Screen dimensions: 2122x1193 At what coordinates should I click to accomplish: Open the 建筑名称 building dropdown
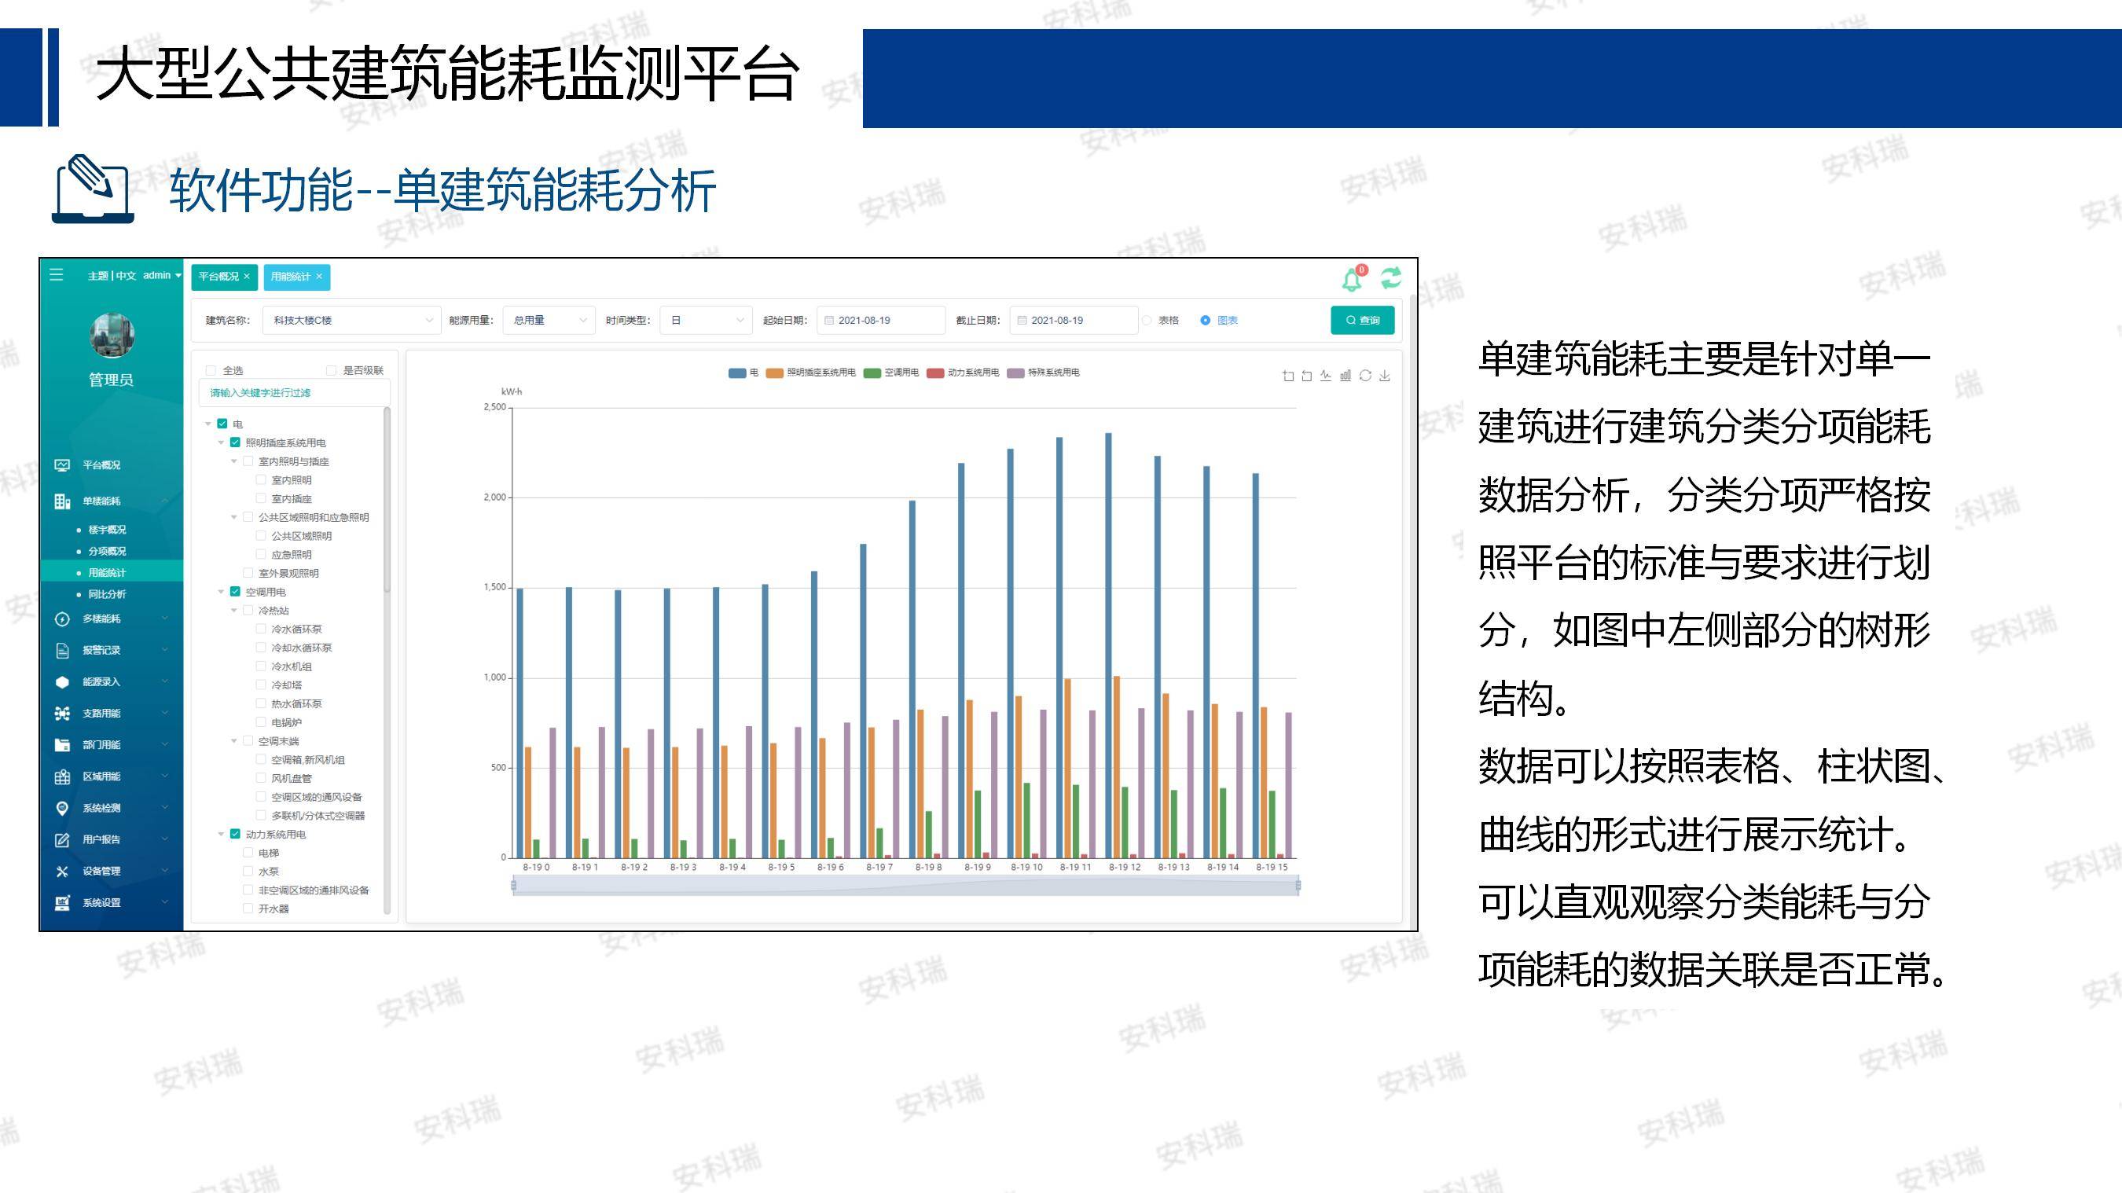click(351, 320)
